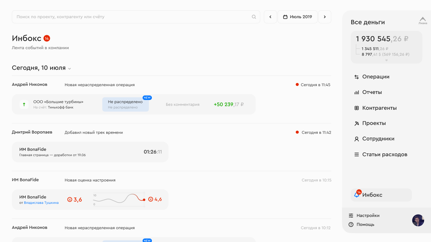Open Операции in the sidebar
Viewport: 431px width, 242px height.
point(376,77)
